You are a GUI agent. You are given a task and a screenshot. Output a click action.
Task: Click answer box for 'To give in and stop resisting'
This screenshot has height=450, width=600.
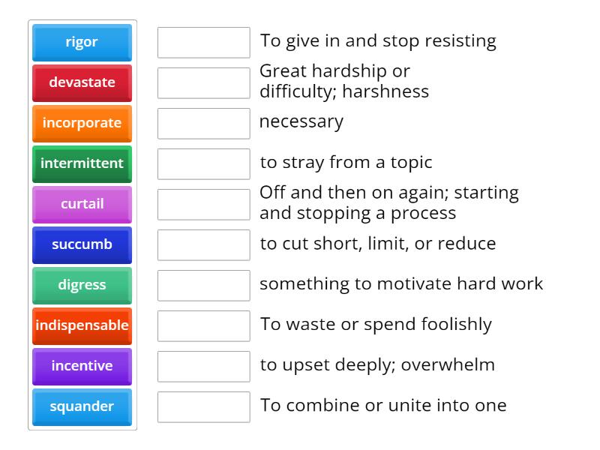pyautogui.click(x=203, y=43)
